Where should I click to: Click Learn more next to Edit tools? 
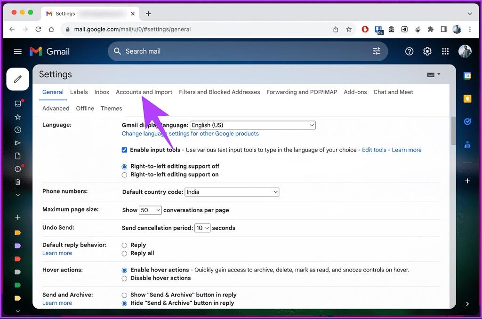tap(406, 150)
